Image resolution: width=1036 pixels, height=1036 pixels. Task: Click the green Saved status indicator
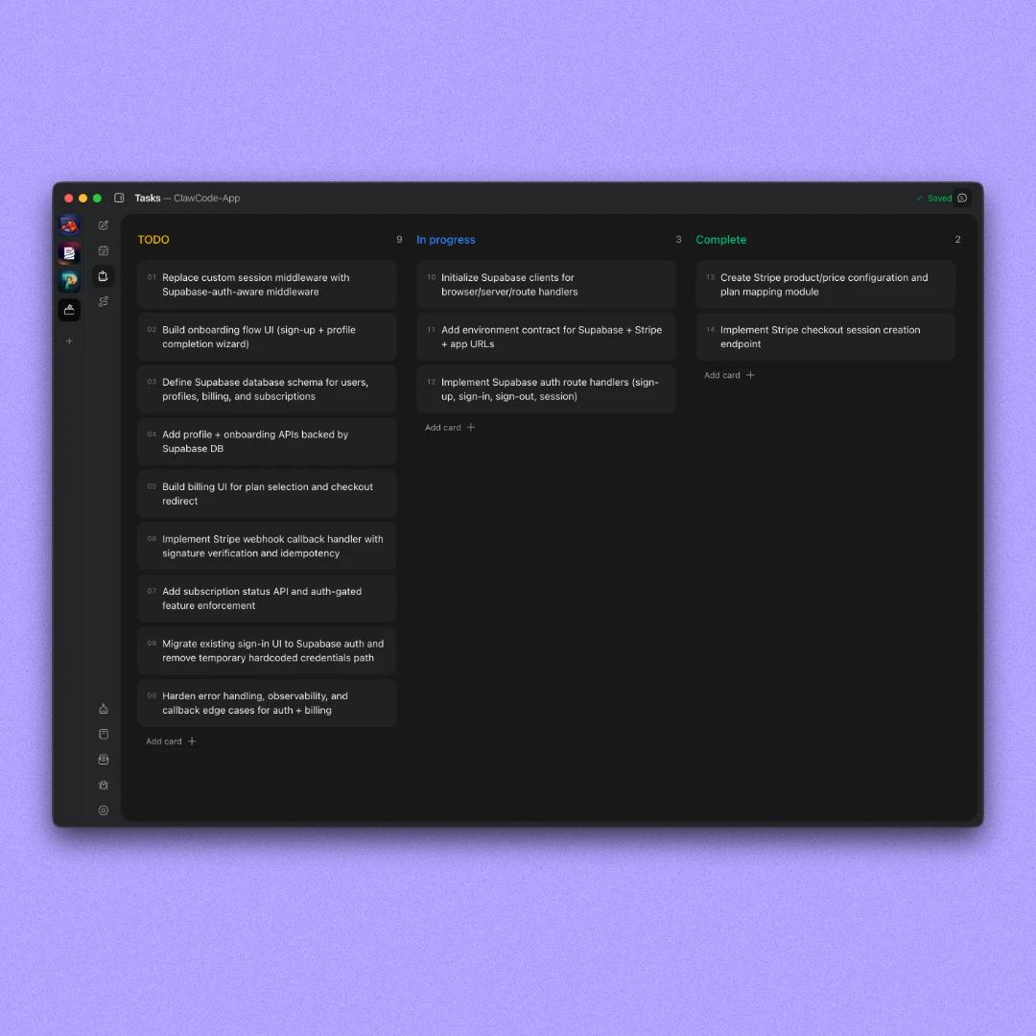tap(935, 198)
